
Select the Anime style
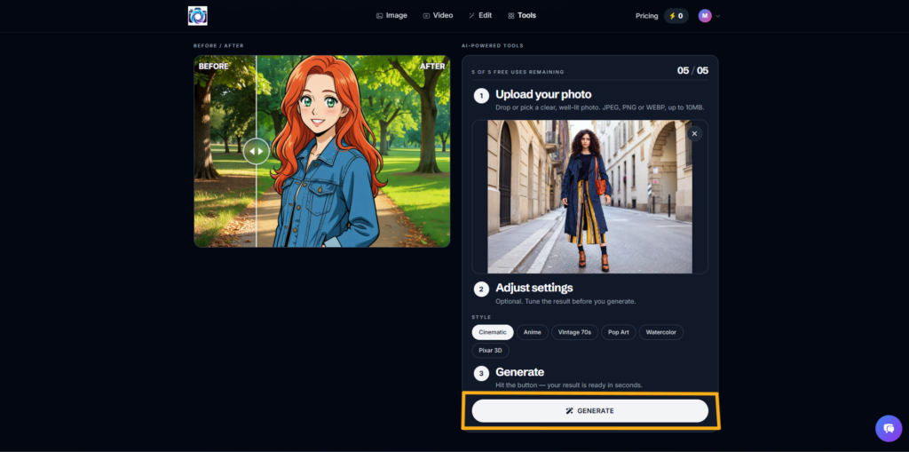pyautogui.click(x=533, y=332)
